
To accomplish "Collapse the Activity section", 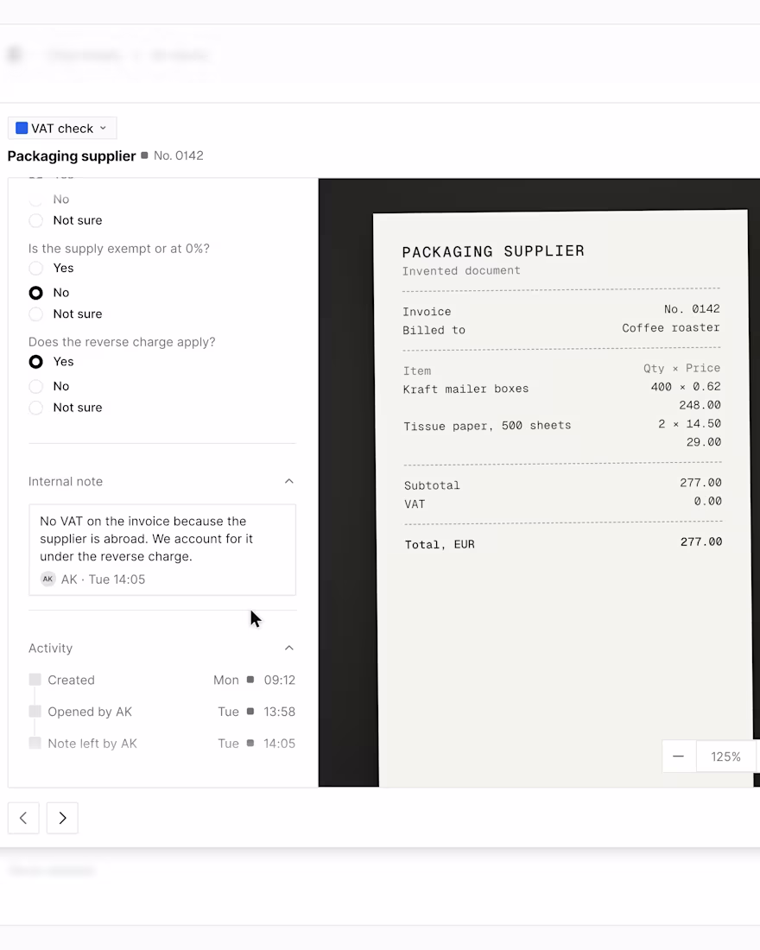I will (289, 648).
